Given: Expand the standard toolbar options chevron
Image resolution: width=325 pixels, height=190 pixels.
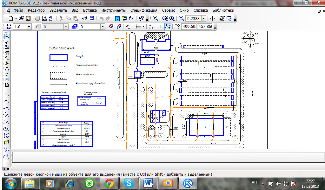Looking at the screenshot, I should 147,20.
